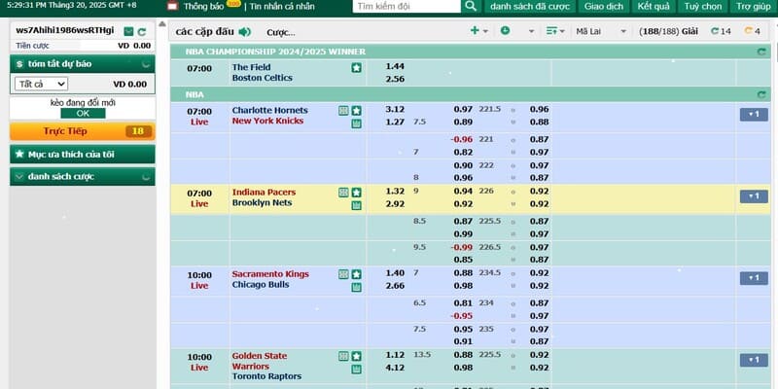Click the Chicago Bulls team name
Screen dimensions: 778x389
(261, 285)
